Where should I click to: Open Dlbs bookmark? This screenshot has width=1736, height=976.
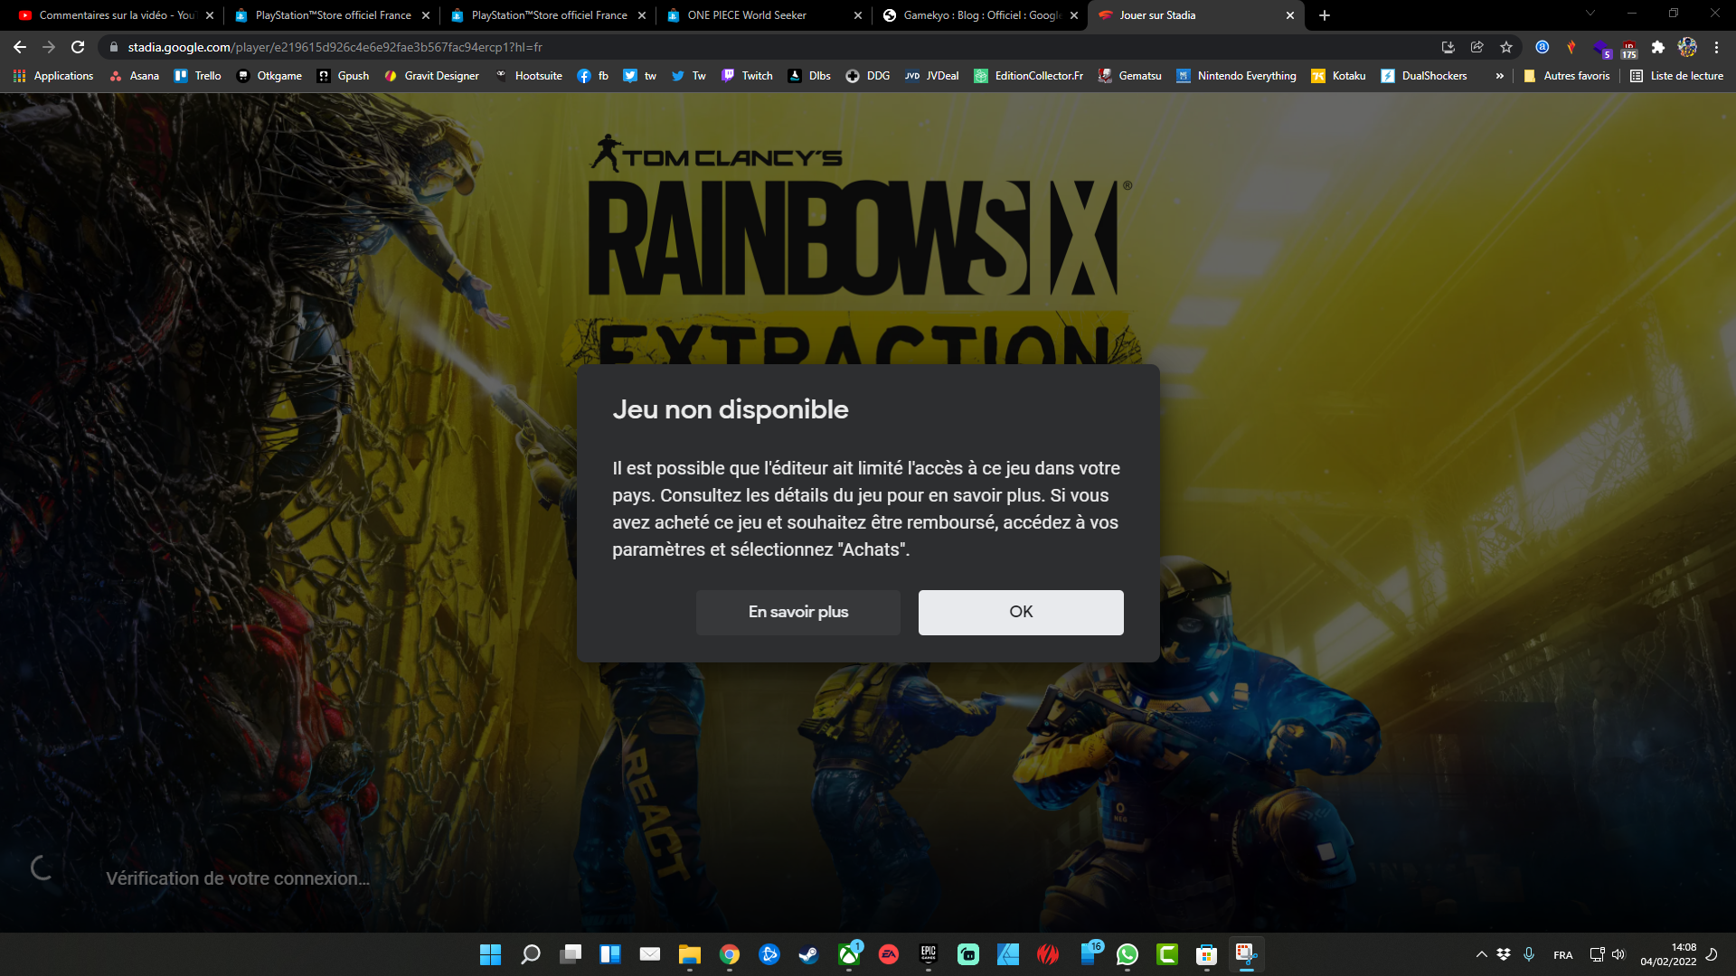tap(809, 76)
